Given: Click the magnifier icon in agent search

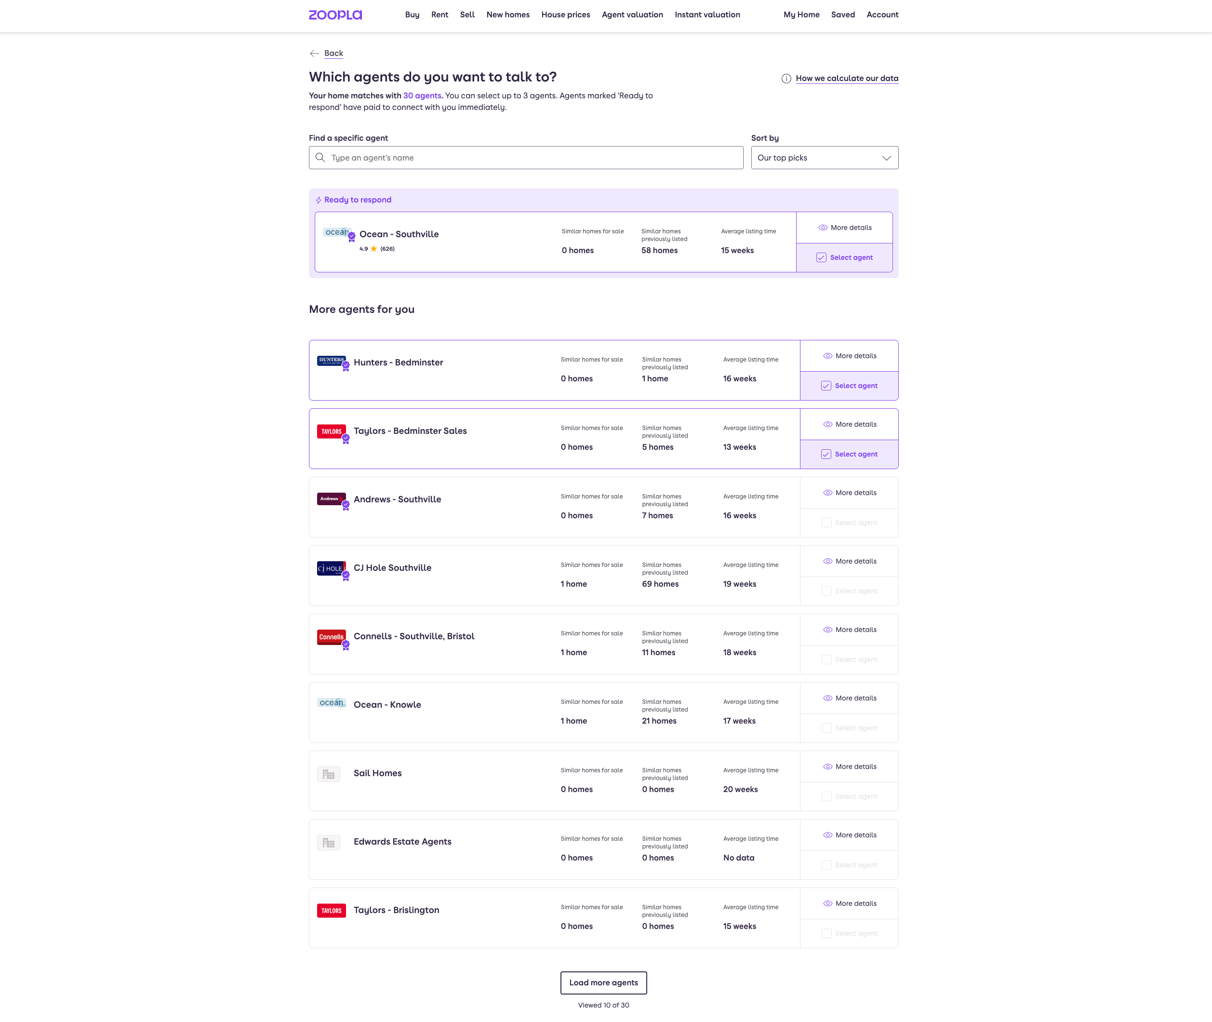Looking at the screenshot, I should [x=320, y=158].
